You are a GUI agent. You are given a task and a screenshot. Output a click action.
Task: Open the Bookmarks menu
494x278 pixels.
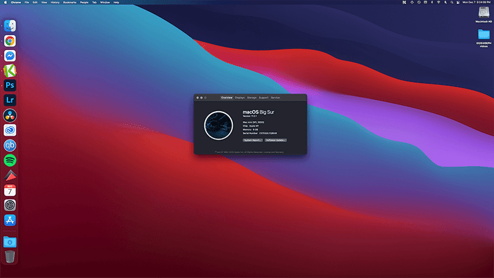(70, 2)
